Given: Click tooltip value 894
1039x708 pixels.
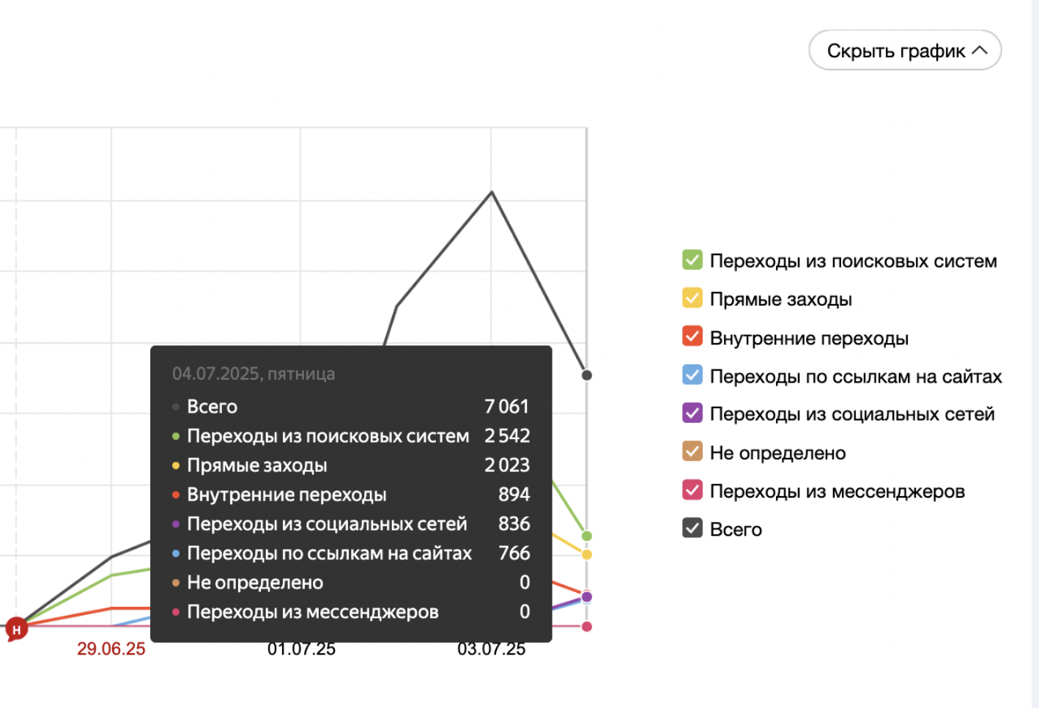Looking at the screenshot, I should tap(514, 494).
